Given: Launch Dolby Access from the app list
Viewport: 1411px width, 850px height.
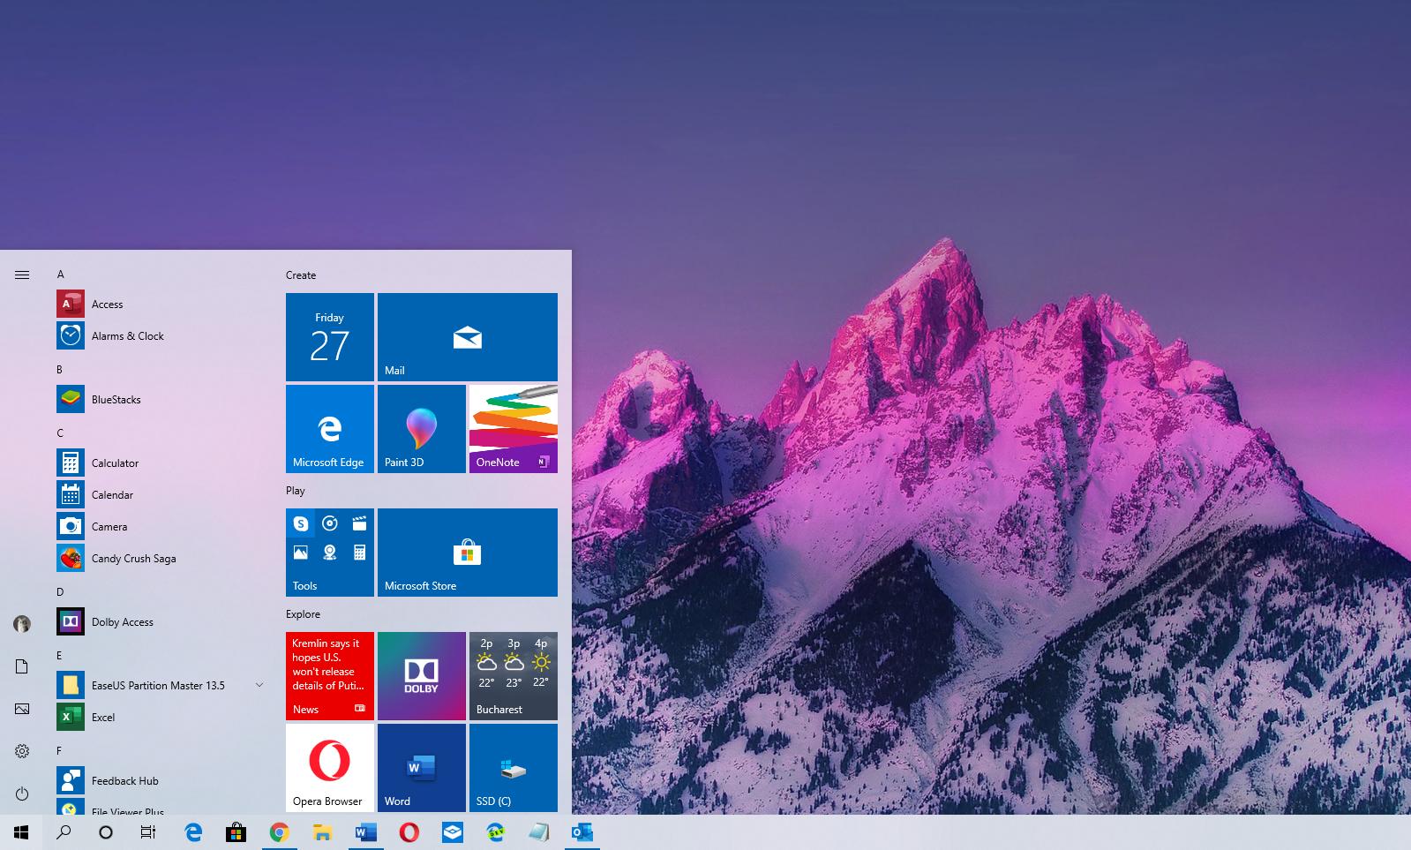Looking at the screenshot, I should [159, 621].
